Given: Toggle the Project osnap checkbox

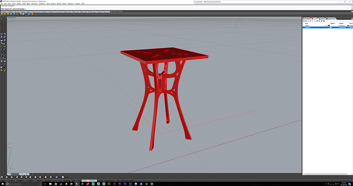Looking at the screenshot, I should click(57, 177).
